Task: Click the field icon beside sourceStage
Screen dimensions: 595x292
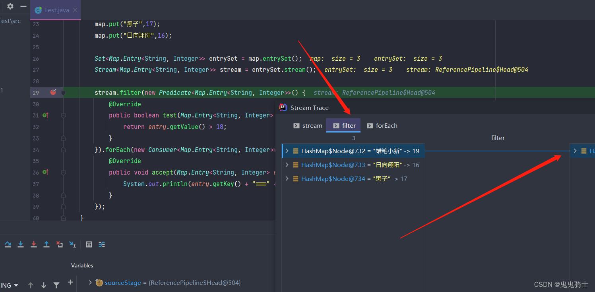Action: tap(99, 282)
